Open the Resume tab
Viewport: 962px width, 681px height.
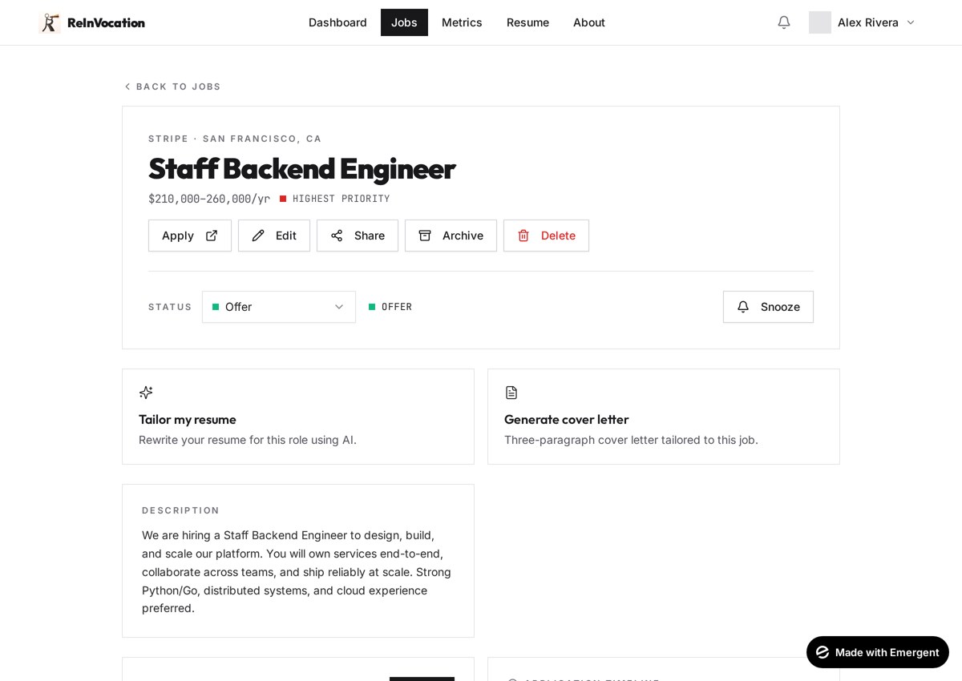pyautogui.click(x=527, y=22)
